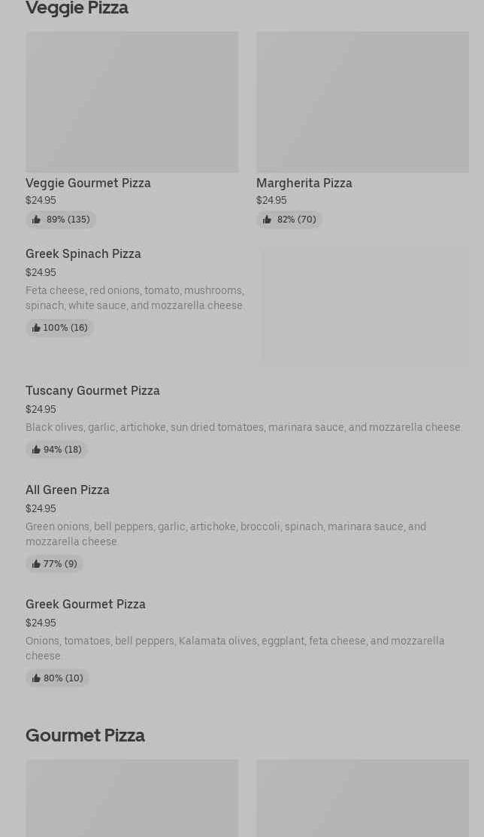Image resolution: width=484 pixels, height=837 pixels.
Task: Click thumbs-up icon under Veggie Gourmet Pizza
Action: (36, 220)
